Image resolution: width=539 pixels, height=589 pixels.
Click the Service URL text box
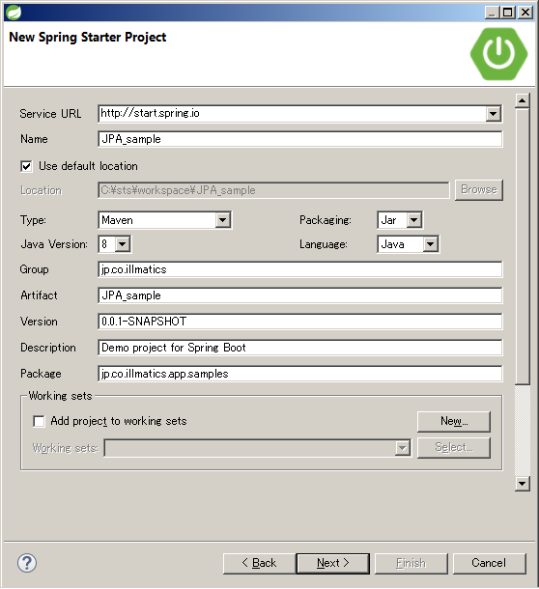pos(292,113)
